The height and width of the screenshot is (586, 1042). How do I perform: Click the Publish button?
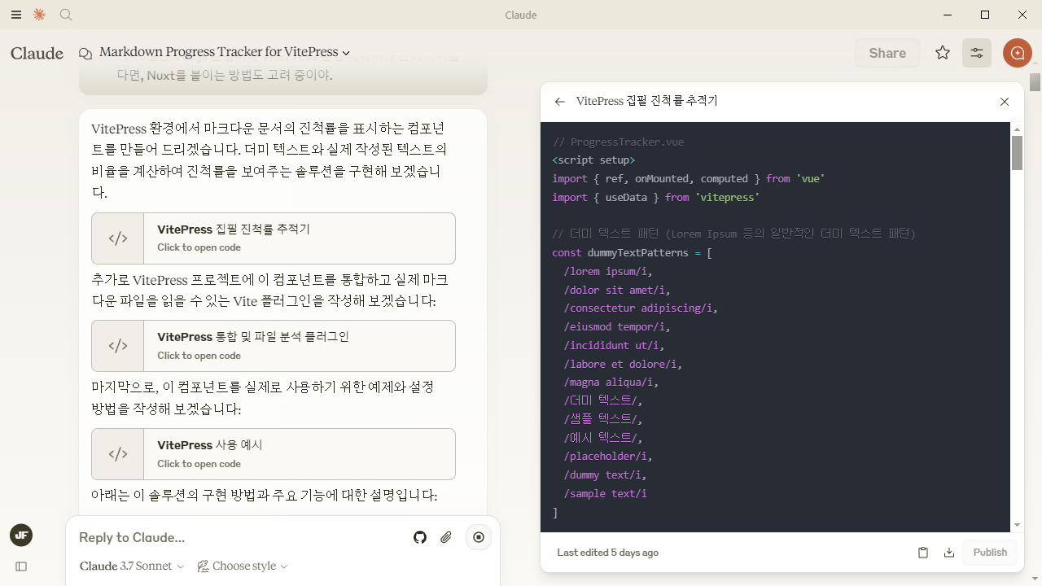[x=990, y=553]
